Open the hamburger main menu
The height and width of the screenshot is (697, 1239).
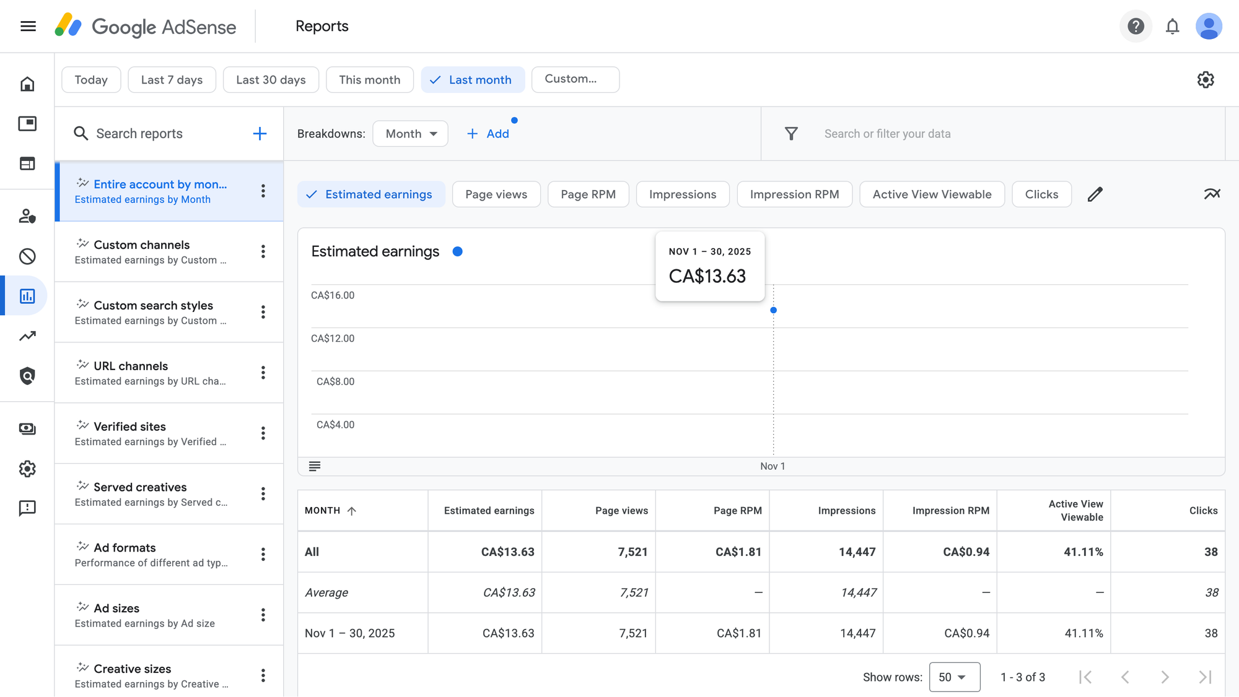pos(28,26)
